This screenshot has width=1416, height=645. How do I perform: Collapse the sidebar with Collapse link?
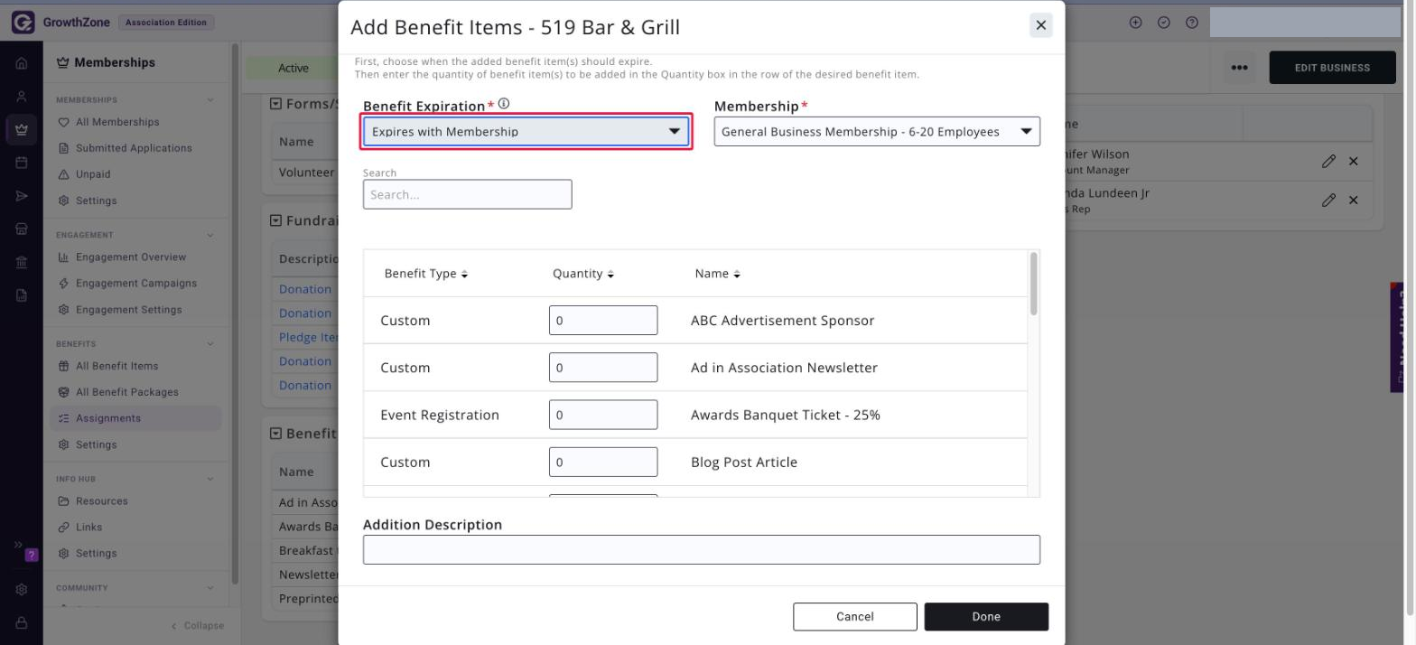(198, 625)
